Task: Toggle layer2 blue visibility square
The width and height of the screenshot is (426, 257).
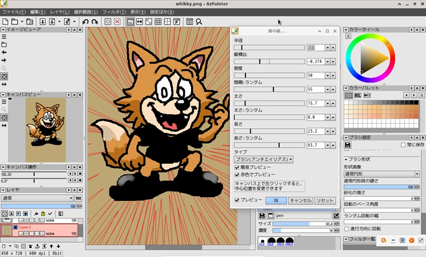Action: coord(15,227)
